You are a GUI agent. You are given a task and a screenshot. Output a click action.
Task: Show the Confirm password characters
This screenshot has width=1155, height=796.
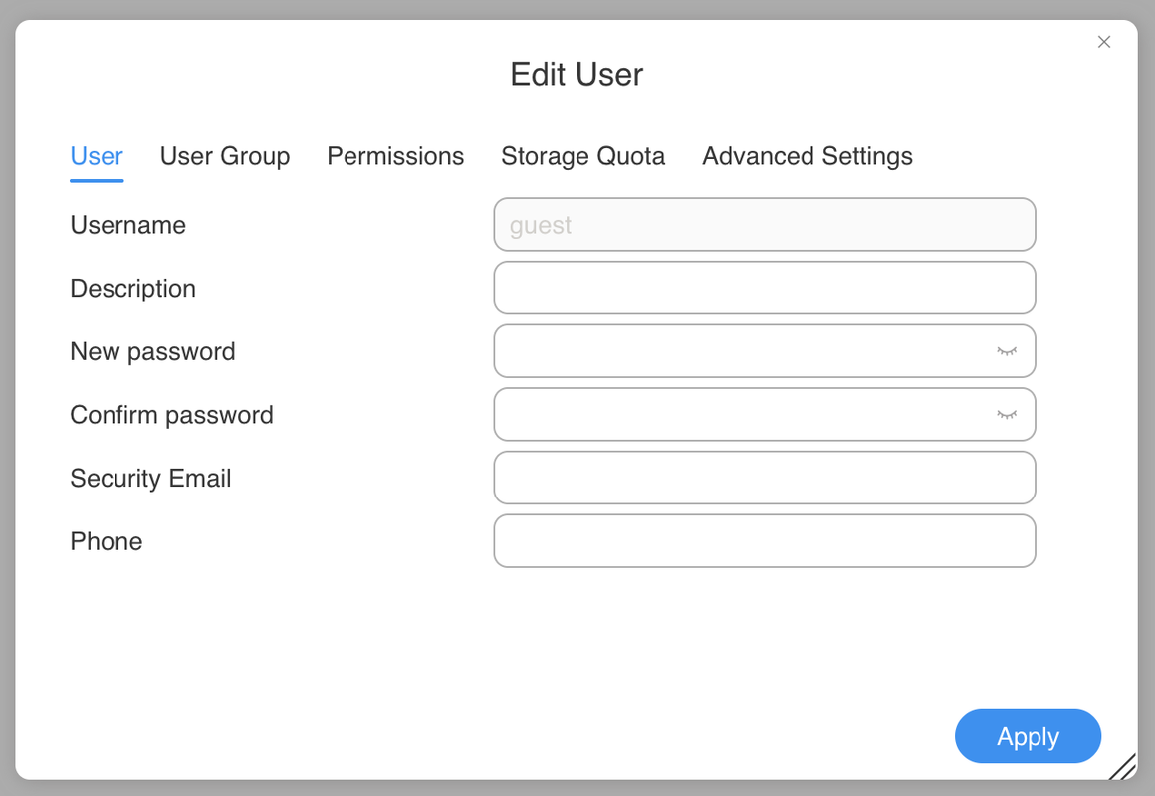[1007, 415]
